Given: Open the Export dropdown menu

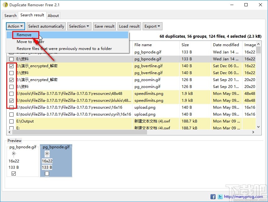Looking at the screenshot, I should point(152,26).
